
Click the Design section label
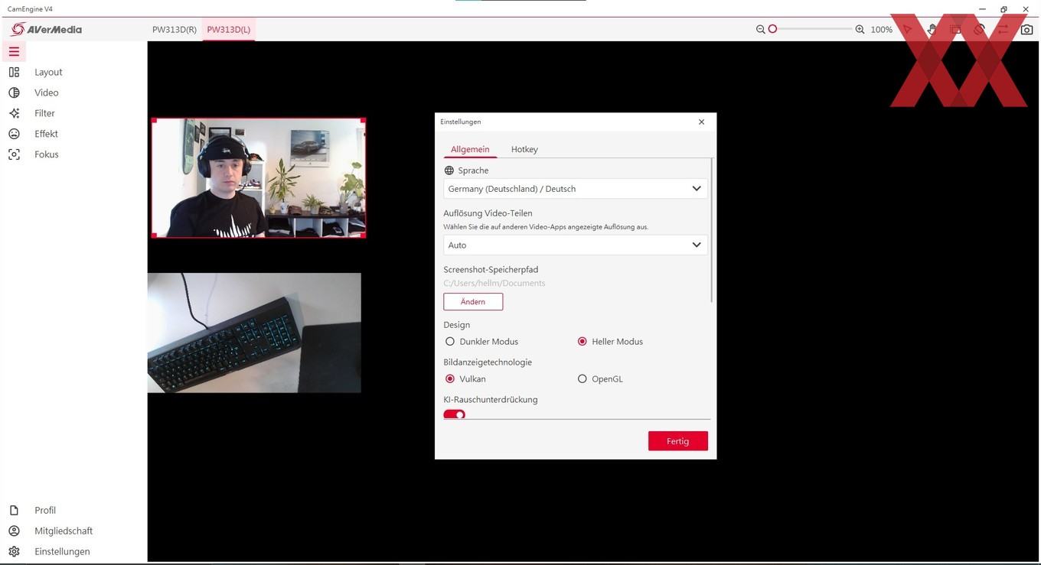point(457,325)
